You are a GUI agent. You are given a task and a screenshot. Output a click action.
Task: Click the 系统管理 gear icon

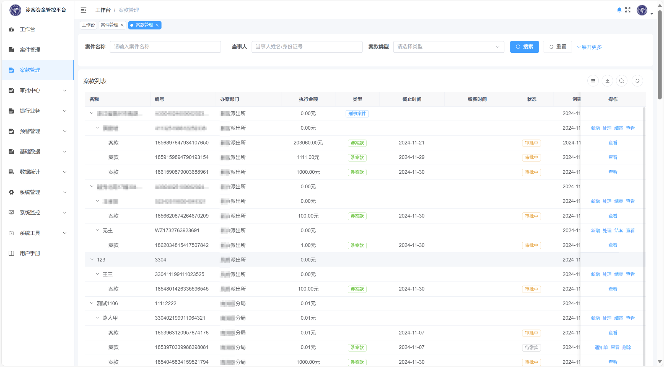11,192
